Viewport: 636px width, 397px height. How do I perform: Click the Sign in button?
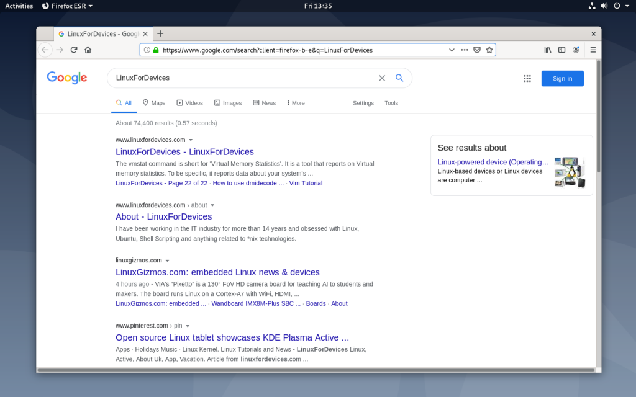[562, 79]
